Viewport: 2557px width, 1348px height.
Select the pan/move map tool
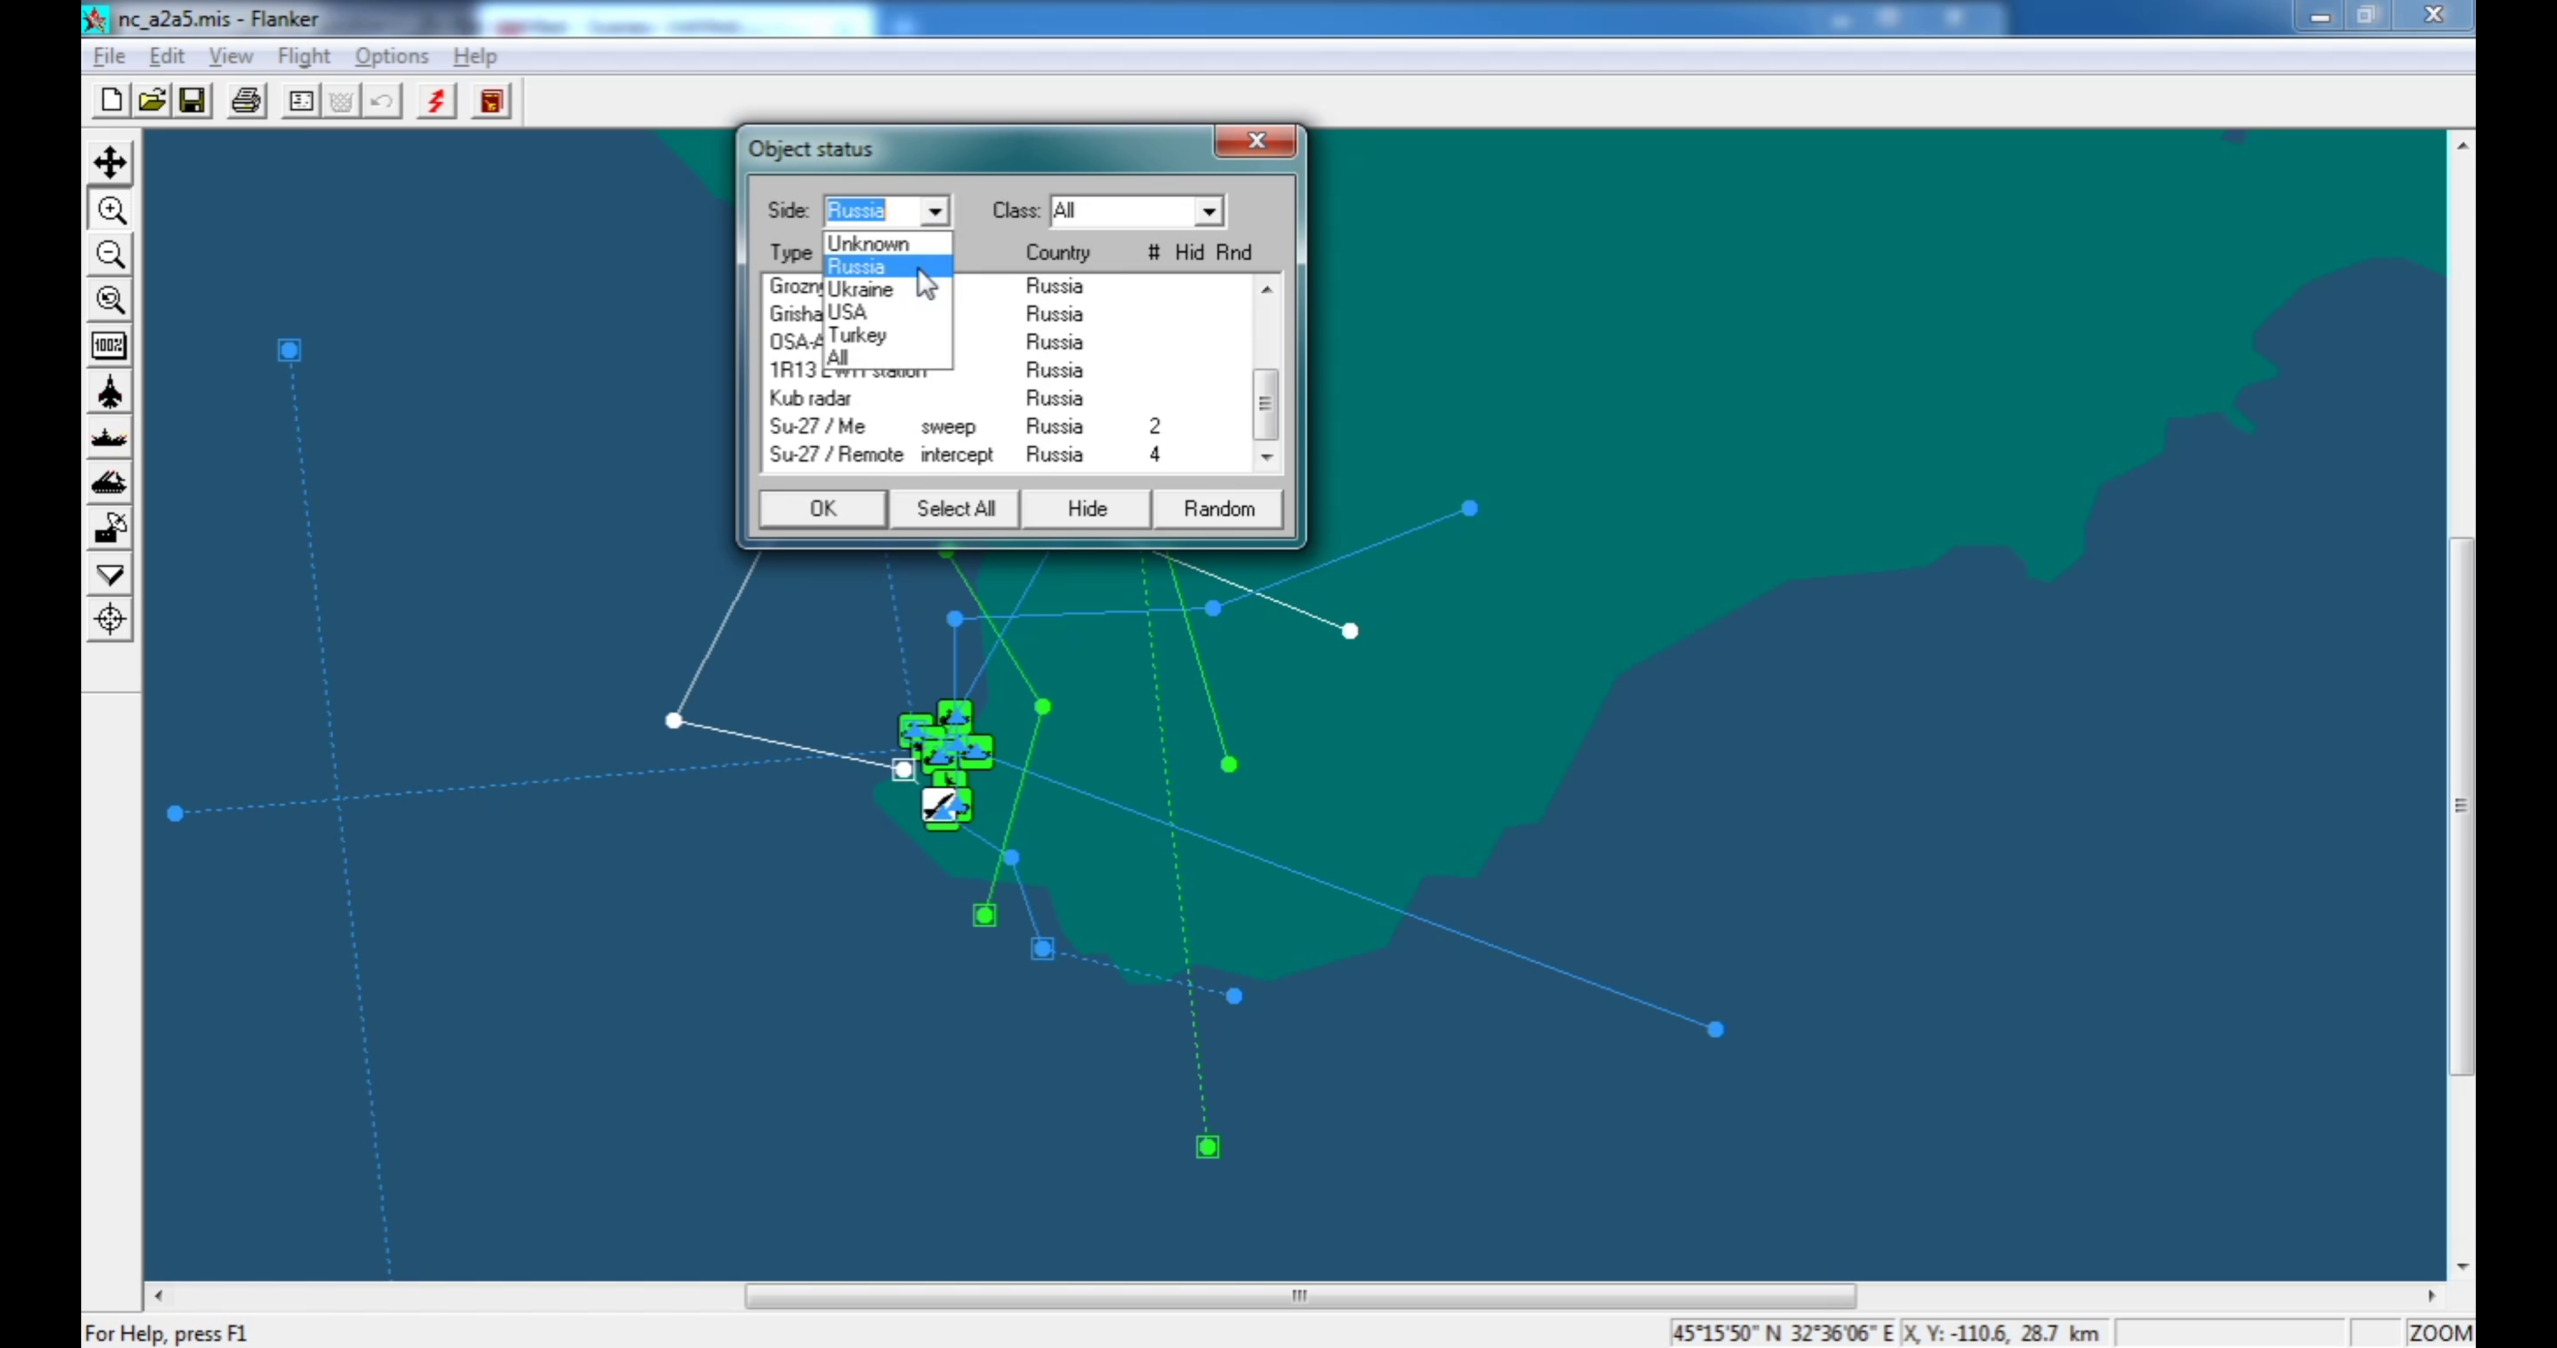point(109,163)
